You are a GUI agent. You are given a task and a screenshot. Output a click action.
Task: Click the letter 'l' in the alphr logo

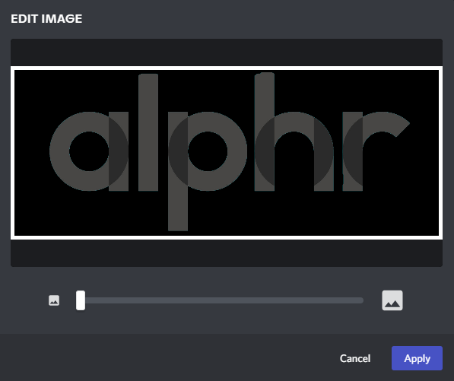click(148, 132)
